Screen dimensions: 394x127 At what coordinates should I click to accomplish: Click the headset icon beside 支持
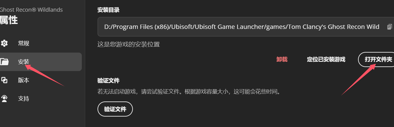[4, 99]
